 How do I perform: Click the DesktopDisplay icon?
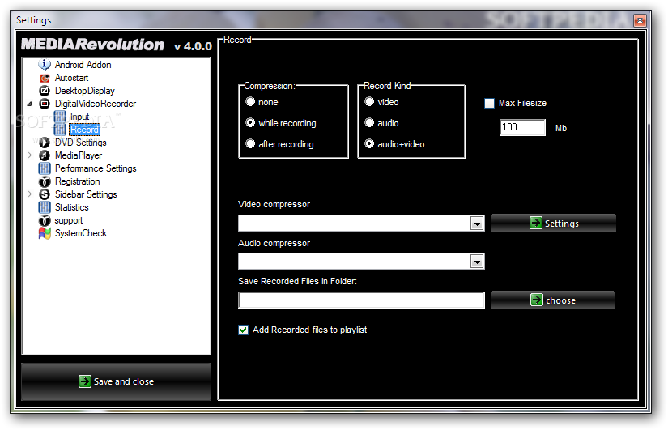45,91
